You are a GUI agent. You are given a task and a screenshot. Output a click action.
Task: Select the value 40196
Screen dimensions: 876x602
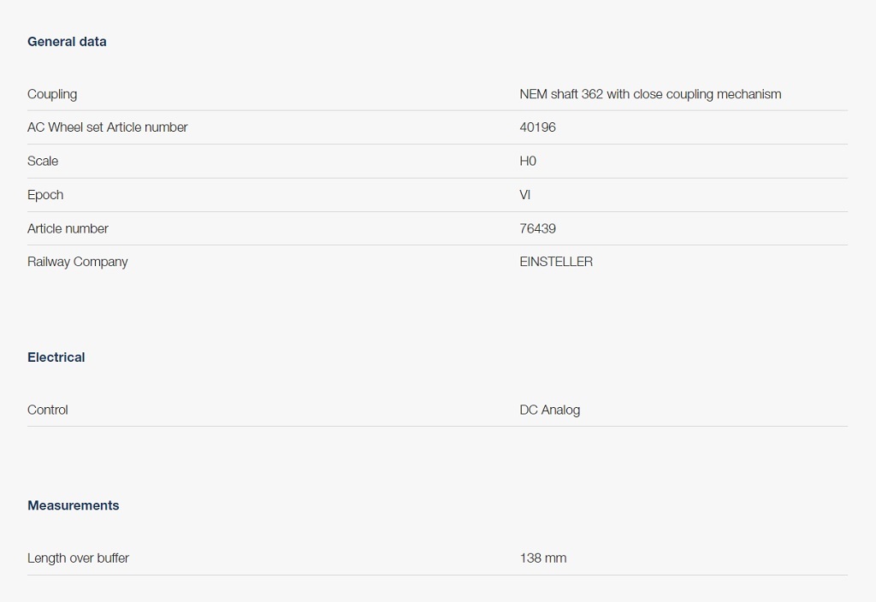[x=537, y=127]
